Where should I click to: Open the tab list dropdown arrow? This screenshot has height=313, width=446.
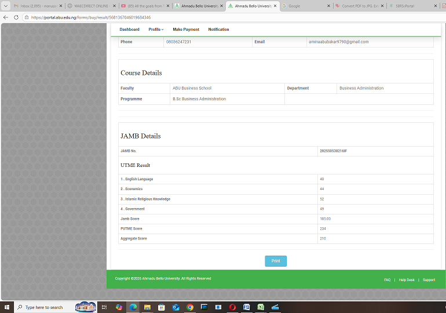pyautogui.click(x=5, y=6)
